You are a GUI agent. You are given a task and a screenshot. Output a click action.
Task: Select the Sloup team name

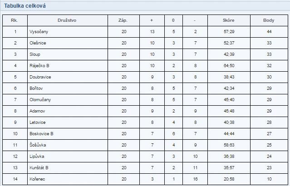35,54
